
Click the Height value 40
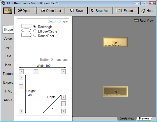30,95
